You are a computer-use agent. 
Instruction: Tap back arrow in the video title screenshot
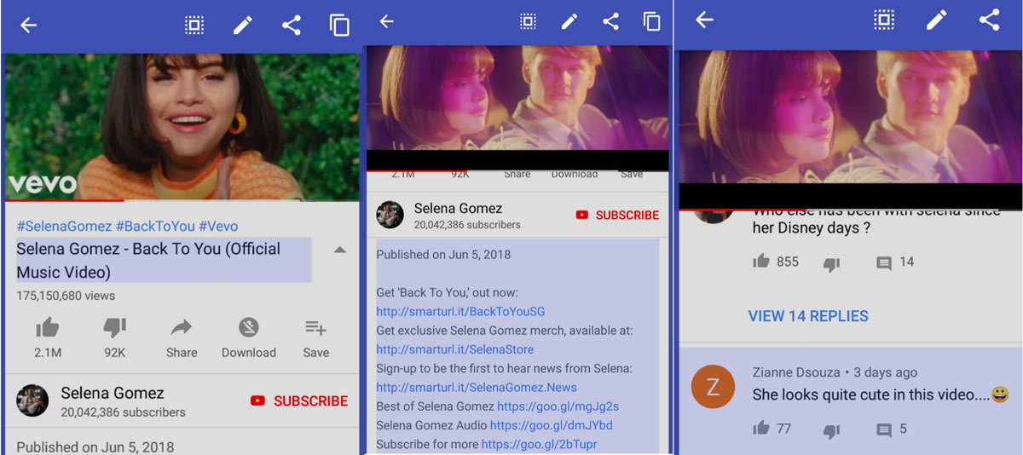(29, 26)
